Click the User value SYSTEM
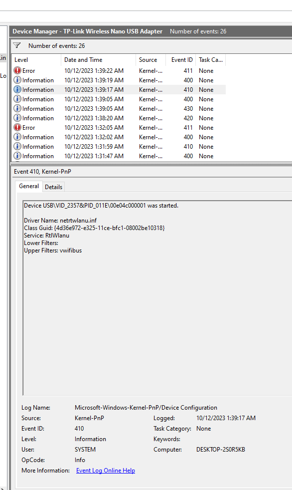The width and height of the screenshot is (292, 490). (x=85, y=450)
